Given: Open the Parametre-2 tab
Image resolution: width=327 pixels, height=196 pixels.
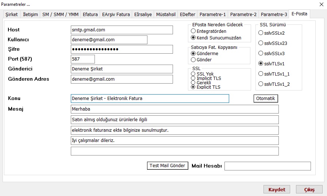Looking at the screenshot, I should tap(243, 15).
